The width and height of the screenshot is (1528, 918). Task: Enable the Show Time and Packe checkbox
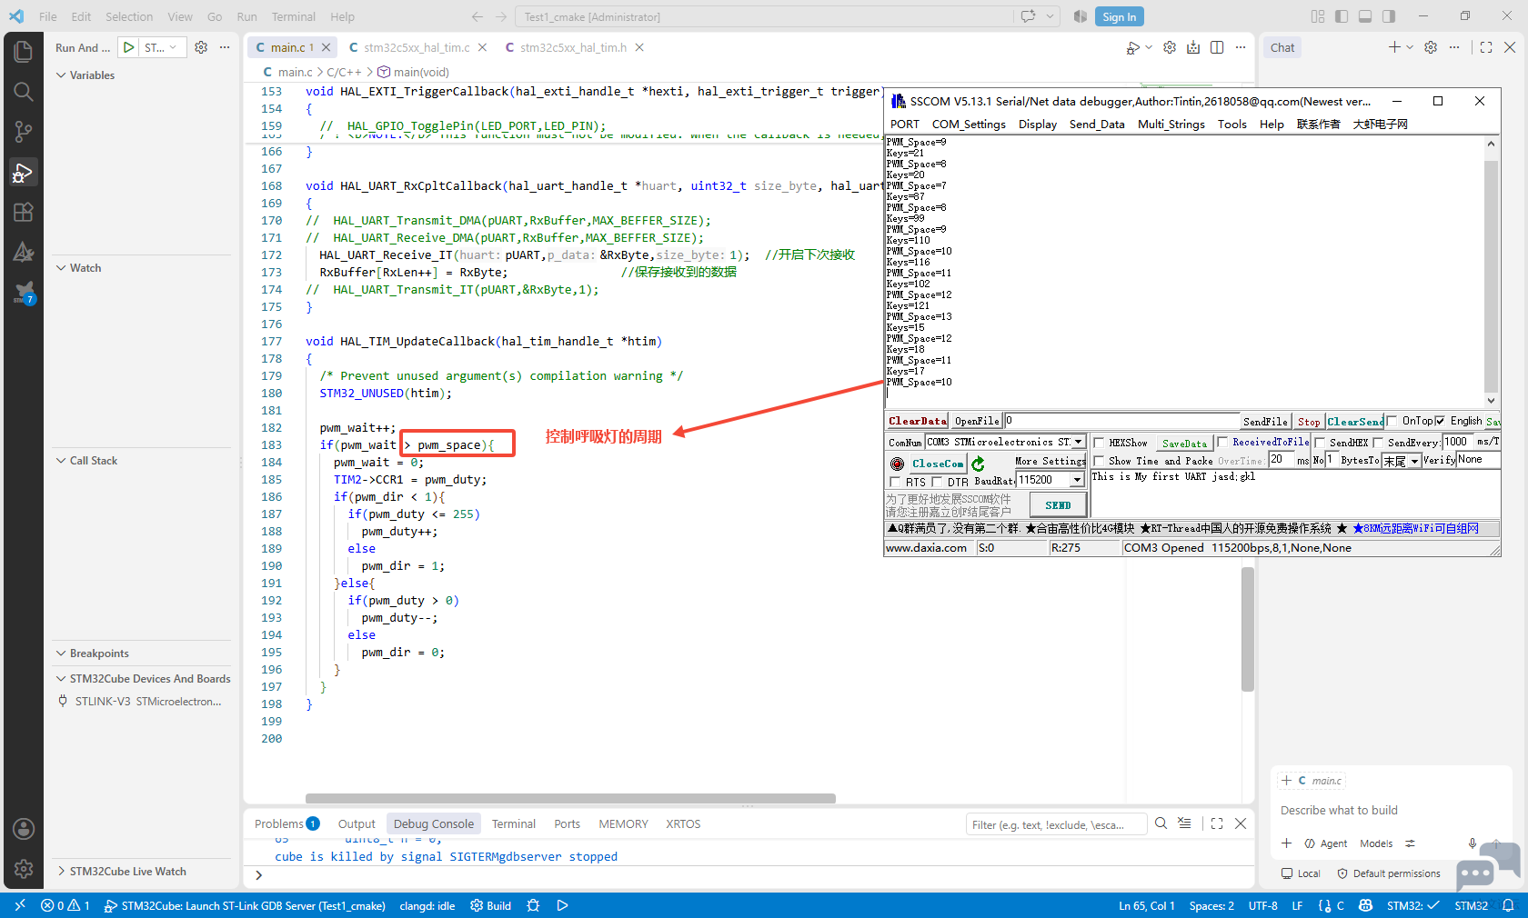click(1099, 462)
